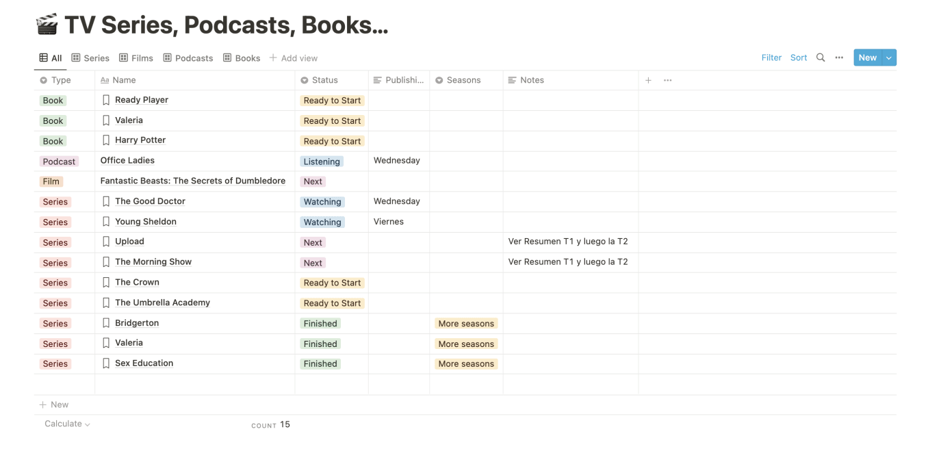The image size is (928, 464).
Task: Add a property with the plus icon
Action: pyautogui.click(x=648, y=80)
